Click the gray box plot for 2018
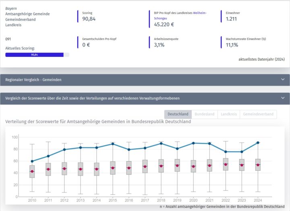The width and height of the screenshot is (290, 211). [161, 165]
